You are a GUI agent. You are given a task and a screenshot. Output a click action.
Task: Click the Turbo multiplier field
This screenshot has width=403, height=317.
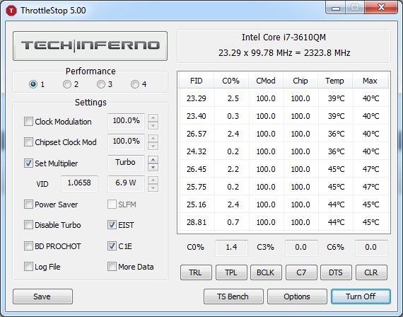click(x=126, y=163)
